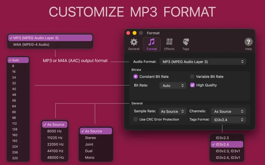265x165 pixels.
Task: Choose As Source in sample rate list
Action: (x=55, y=124)
